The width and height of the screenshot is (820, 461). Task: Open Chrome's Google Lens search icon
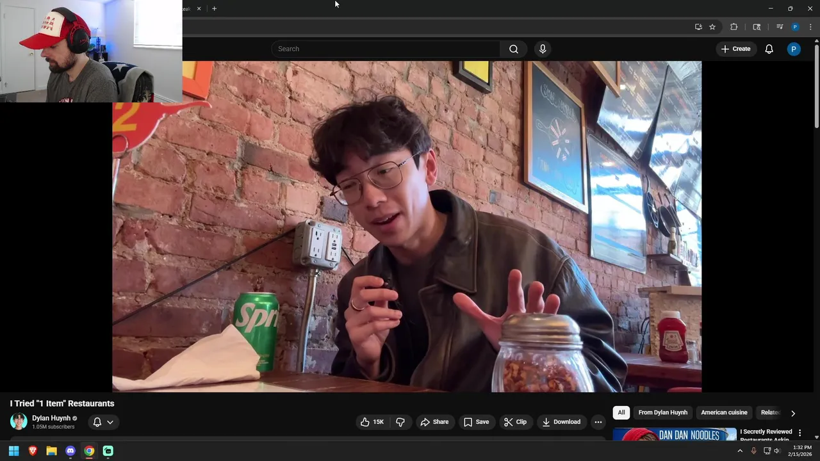pyautogui.click(x=757, y=27)
